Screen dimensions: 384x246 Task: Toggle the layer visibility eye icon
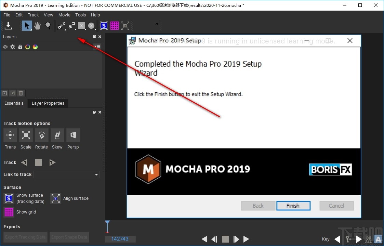click(x=5, y=47)
